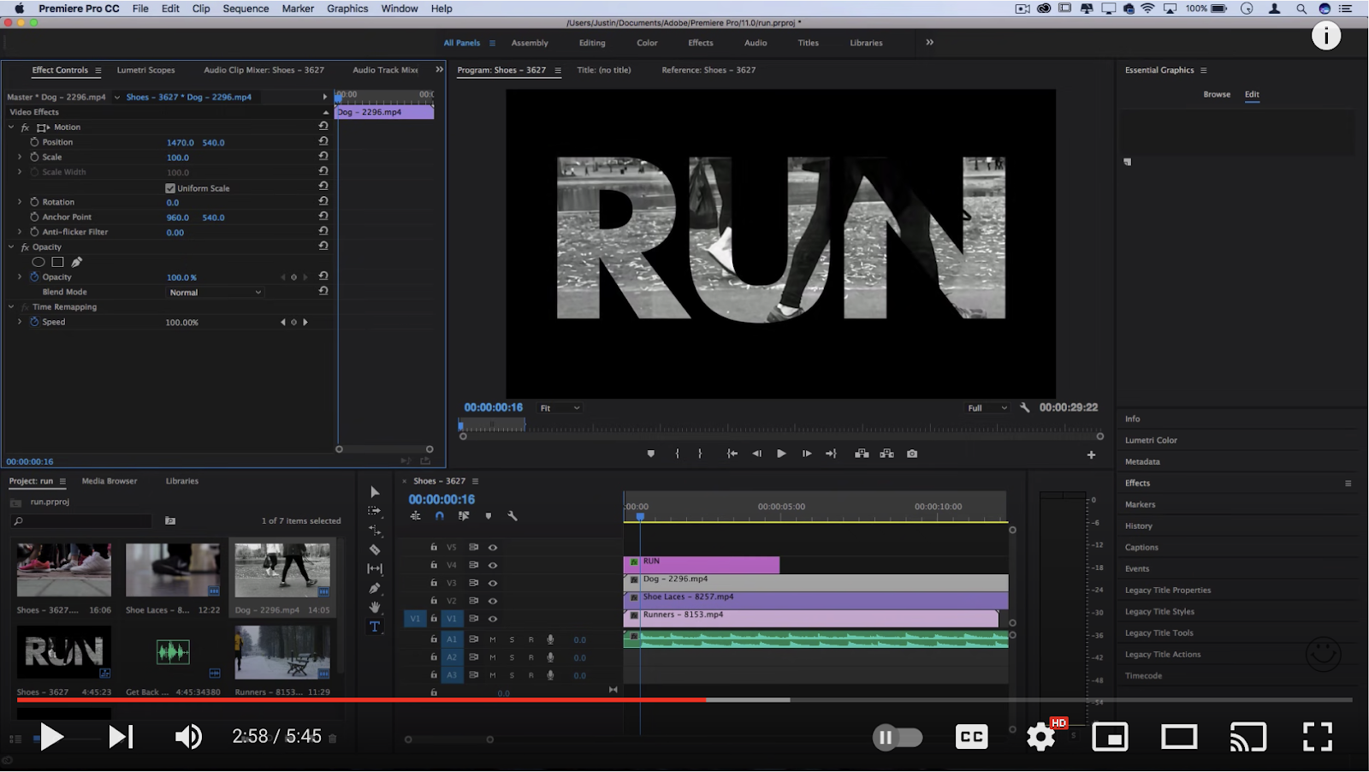Open the Blend Mode dropdown
The height and width of the screenshot is (772, 1369).
[215, 293]
